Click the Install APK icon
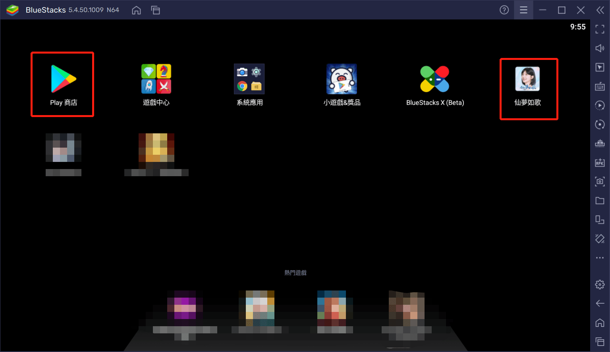610x352 pixels. [600, 162]
